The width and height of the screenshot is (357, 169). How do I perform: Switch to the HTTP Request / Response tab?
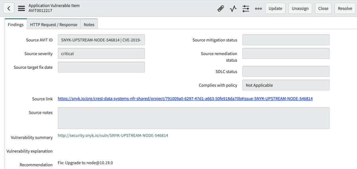pos(54,25)
